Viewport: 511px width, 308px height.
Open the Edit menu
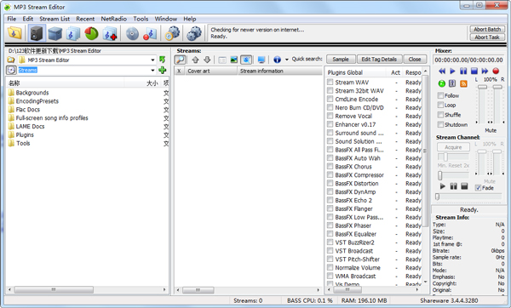coord(28,19)
